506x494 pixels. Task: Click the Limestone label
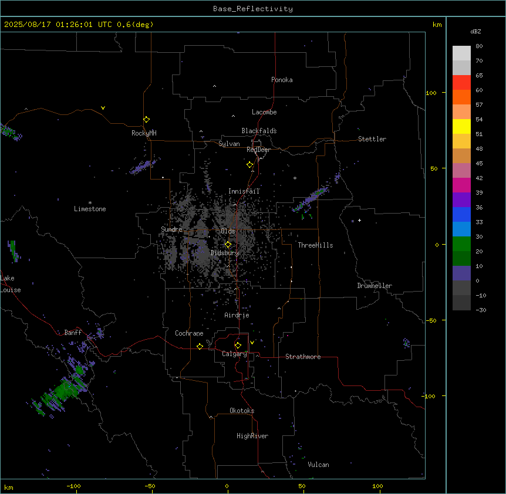90,209
